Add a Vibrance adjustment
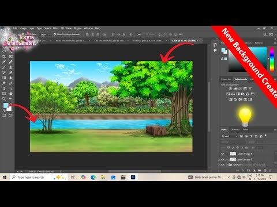Viewport: 277px width, 207px height. 250,89
